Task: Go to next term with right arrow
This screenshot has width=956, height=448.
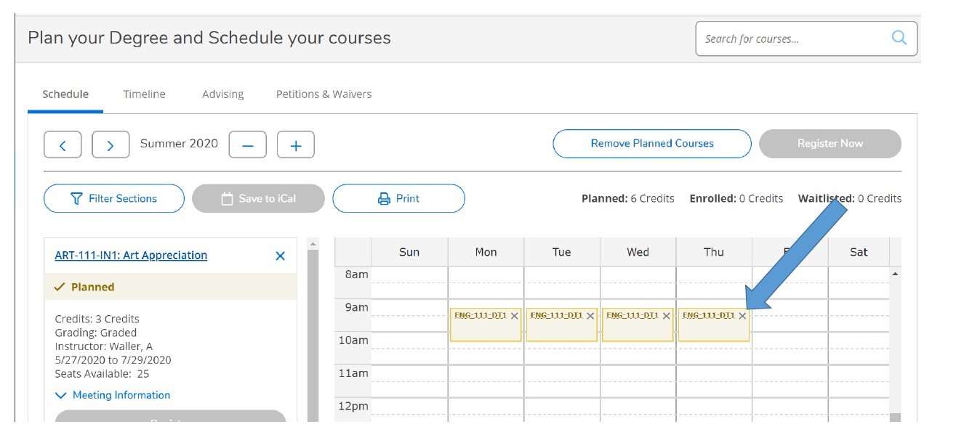Action: [x=111, y=144]
